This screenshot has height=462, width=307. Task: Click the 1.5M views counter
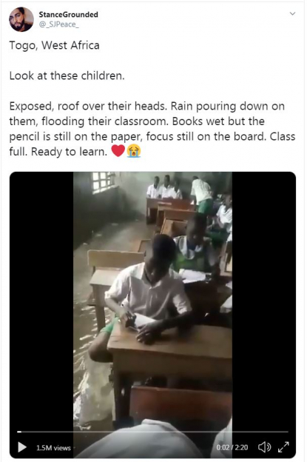tap(53, 448)
